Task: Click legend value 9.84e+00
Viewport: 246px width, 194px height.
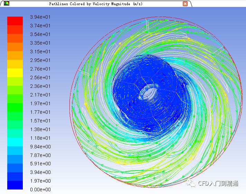Action: pyautogui.click(x=40, y=147)
